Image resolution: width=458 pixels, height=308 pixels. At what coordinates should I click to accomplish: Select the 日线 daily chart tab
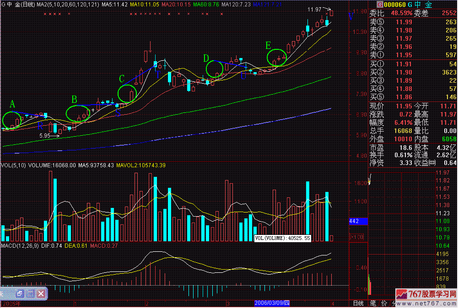click(358, 303)
